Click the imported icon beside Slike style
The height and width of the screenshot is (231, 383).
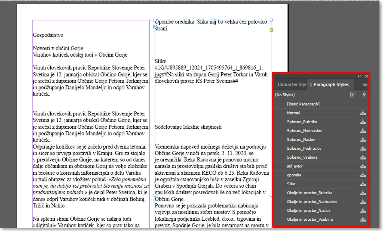(363, 184)
